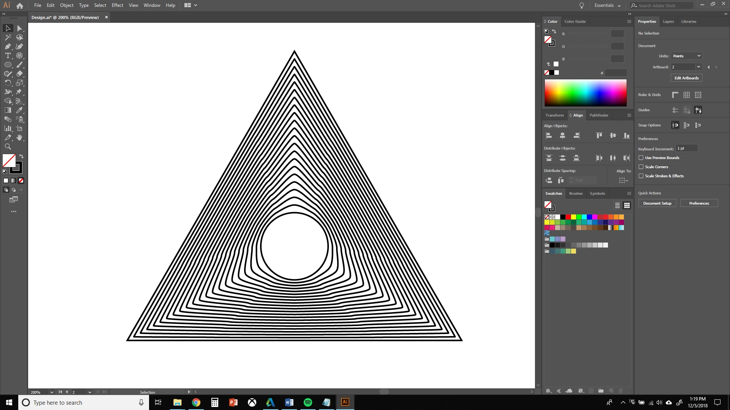Open Spotify from the taskbar

308,402
